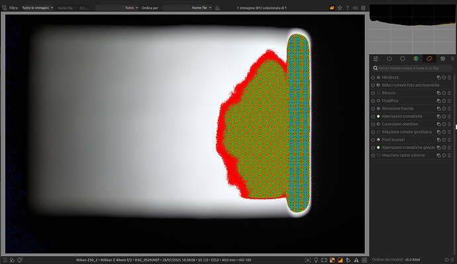Open the Tutte le immagini filter dropdown
Image resolution: width=457 pixels, height=264 pixels.
click(x=38, y=8)
